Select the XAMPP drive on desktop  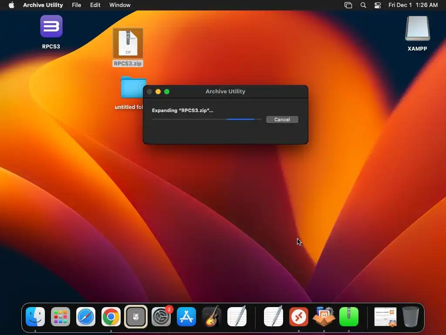pos(417,28)
